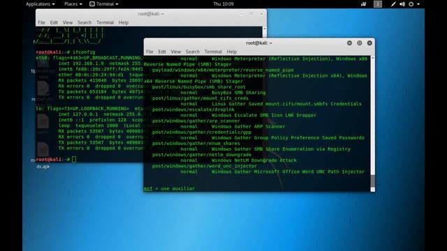The height and width of the screenshot is (251, 447).
Task: Open File menu in front terminal window
Action: click(x=149, y=52)
